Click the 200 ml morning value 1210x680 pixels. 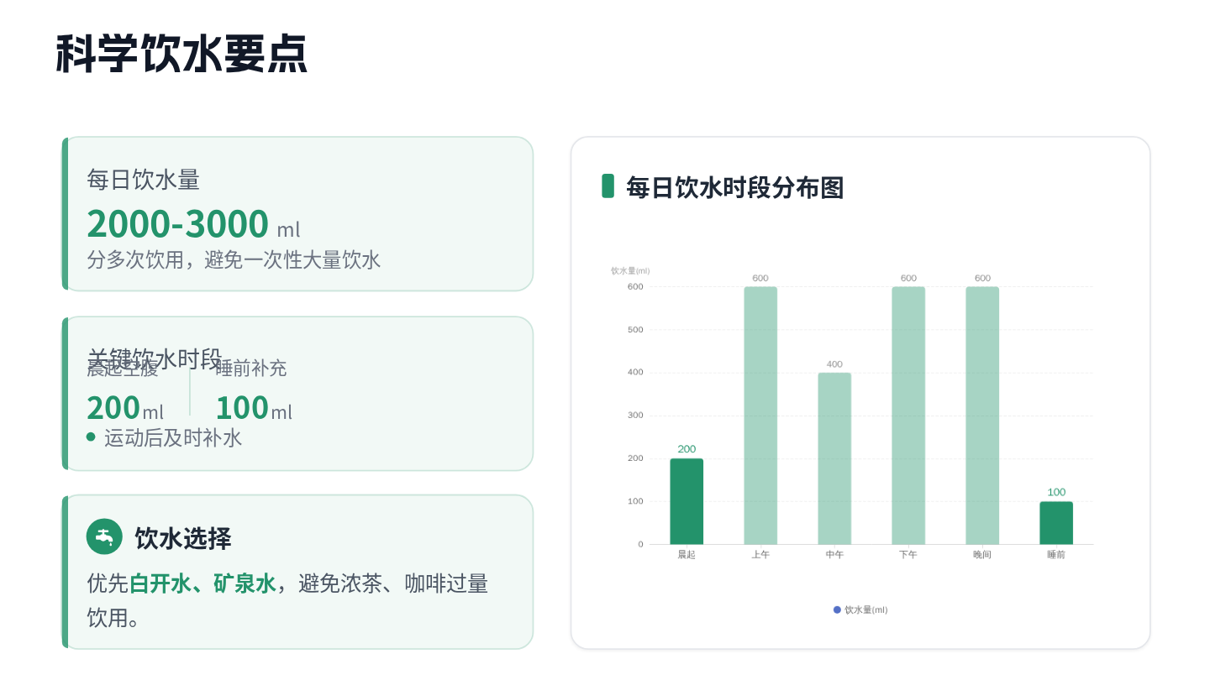tap(125, 408)
